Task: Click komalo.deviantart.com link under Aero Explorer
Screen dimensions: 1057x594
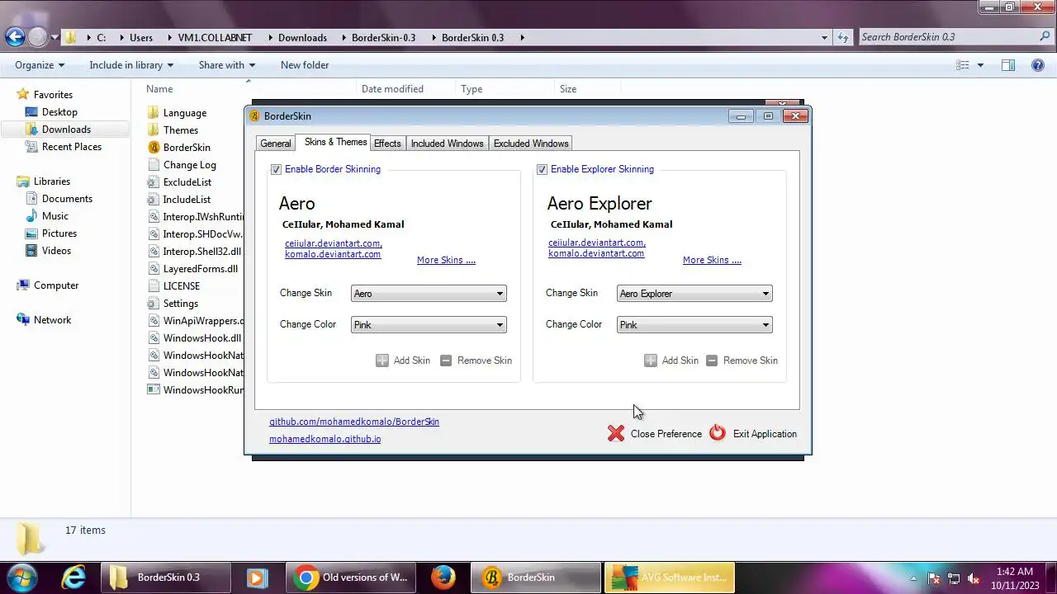Action: (x=596, y=253)
